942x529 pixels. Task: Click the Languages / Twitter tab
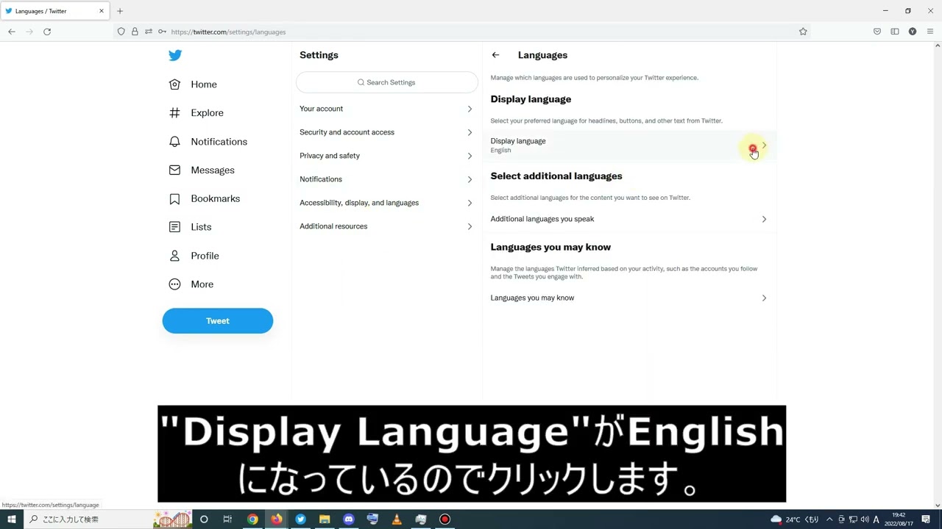click(x=54, y=11)
